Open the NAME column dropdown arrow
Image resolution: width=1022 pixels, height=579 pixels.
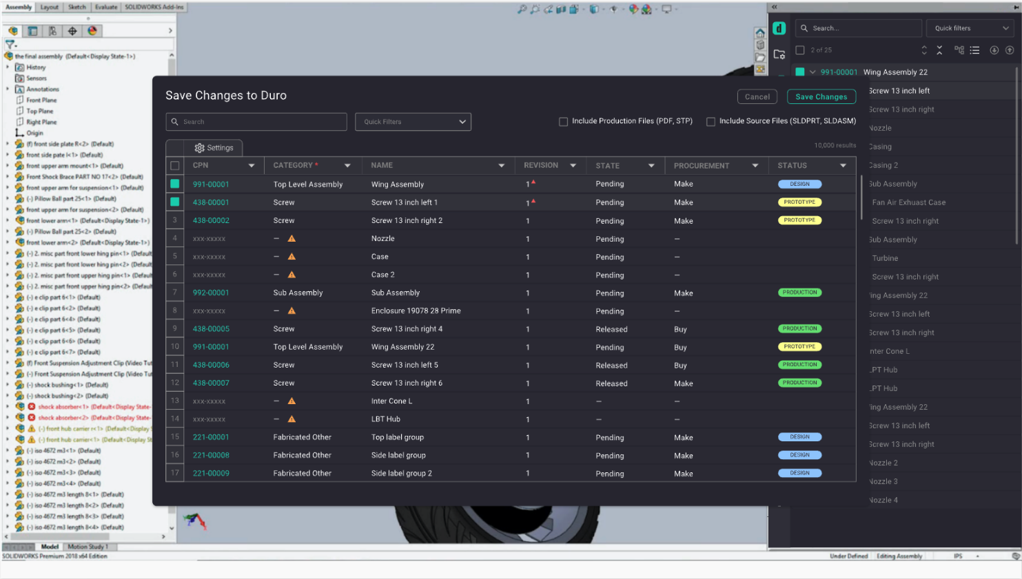[501, 166]
